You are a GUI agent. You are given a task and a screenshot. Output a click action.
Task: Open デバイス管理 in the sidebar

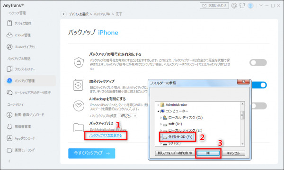coord(19,23)
